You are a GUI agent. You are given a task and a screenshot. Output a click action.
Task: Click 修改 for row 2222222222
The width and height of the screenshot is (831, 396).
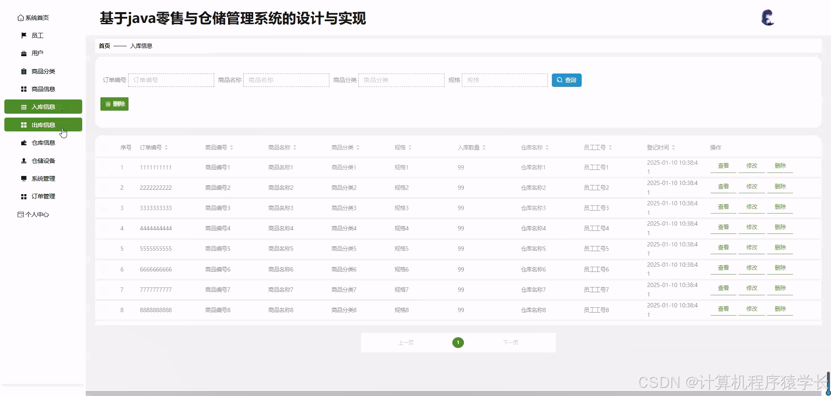pos(752,187)
